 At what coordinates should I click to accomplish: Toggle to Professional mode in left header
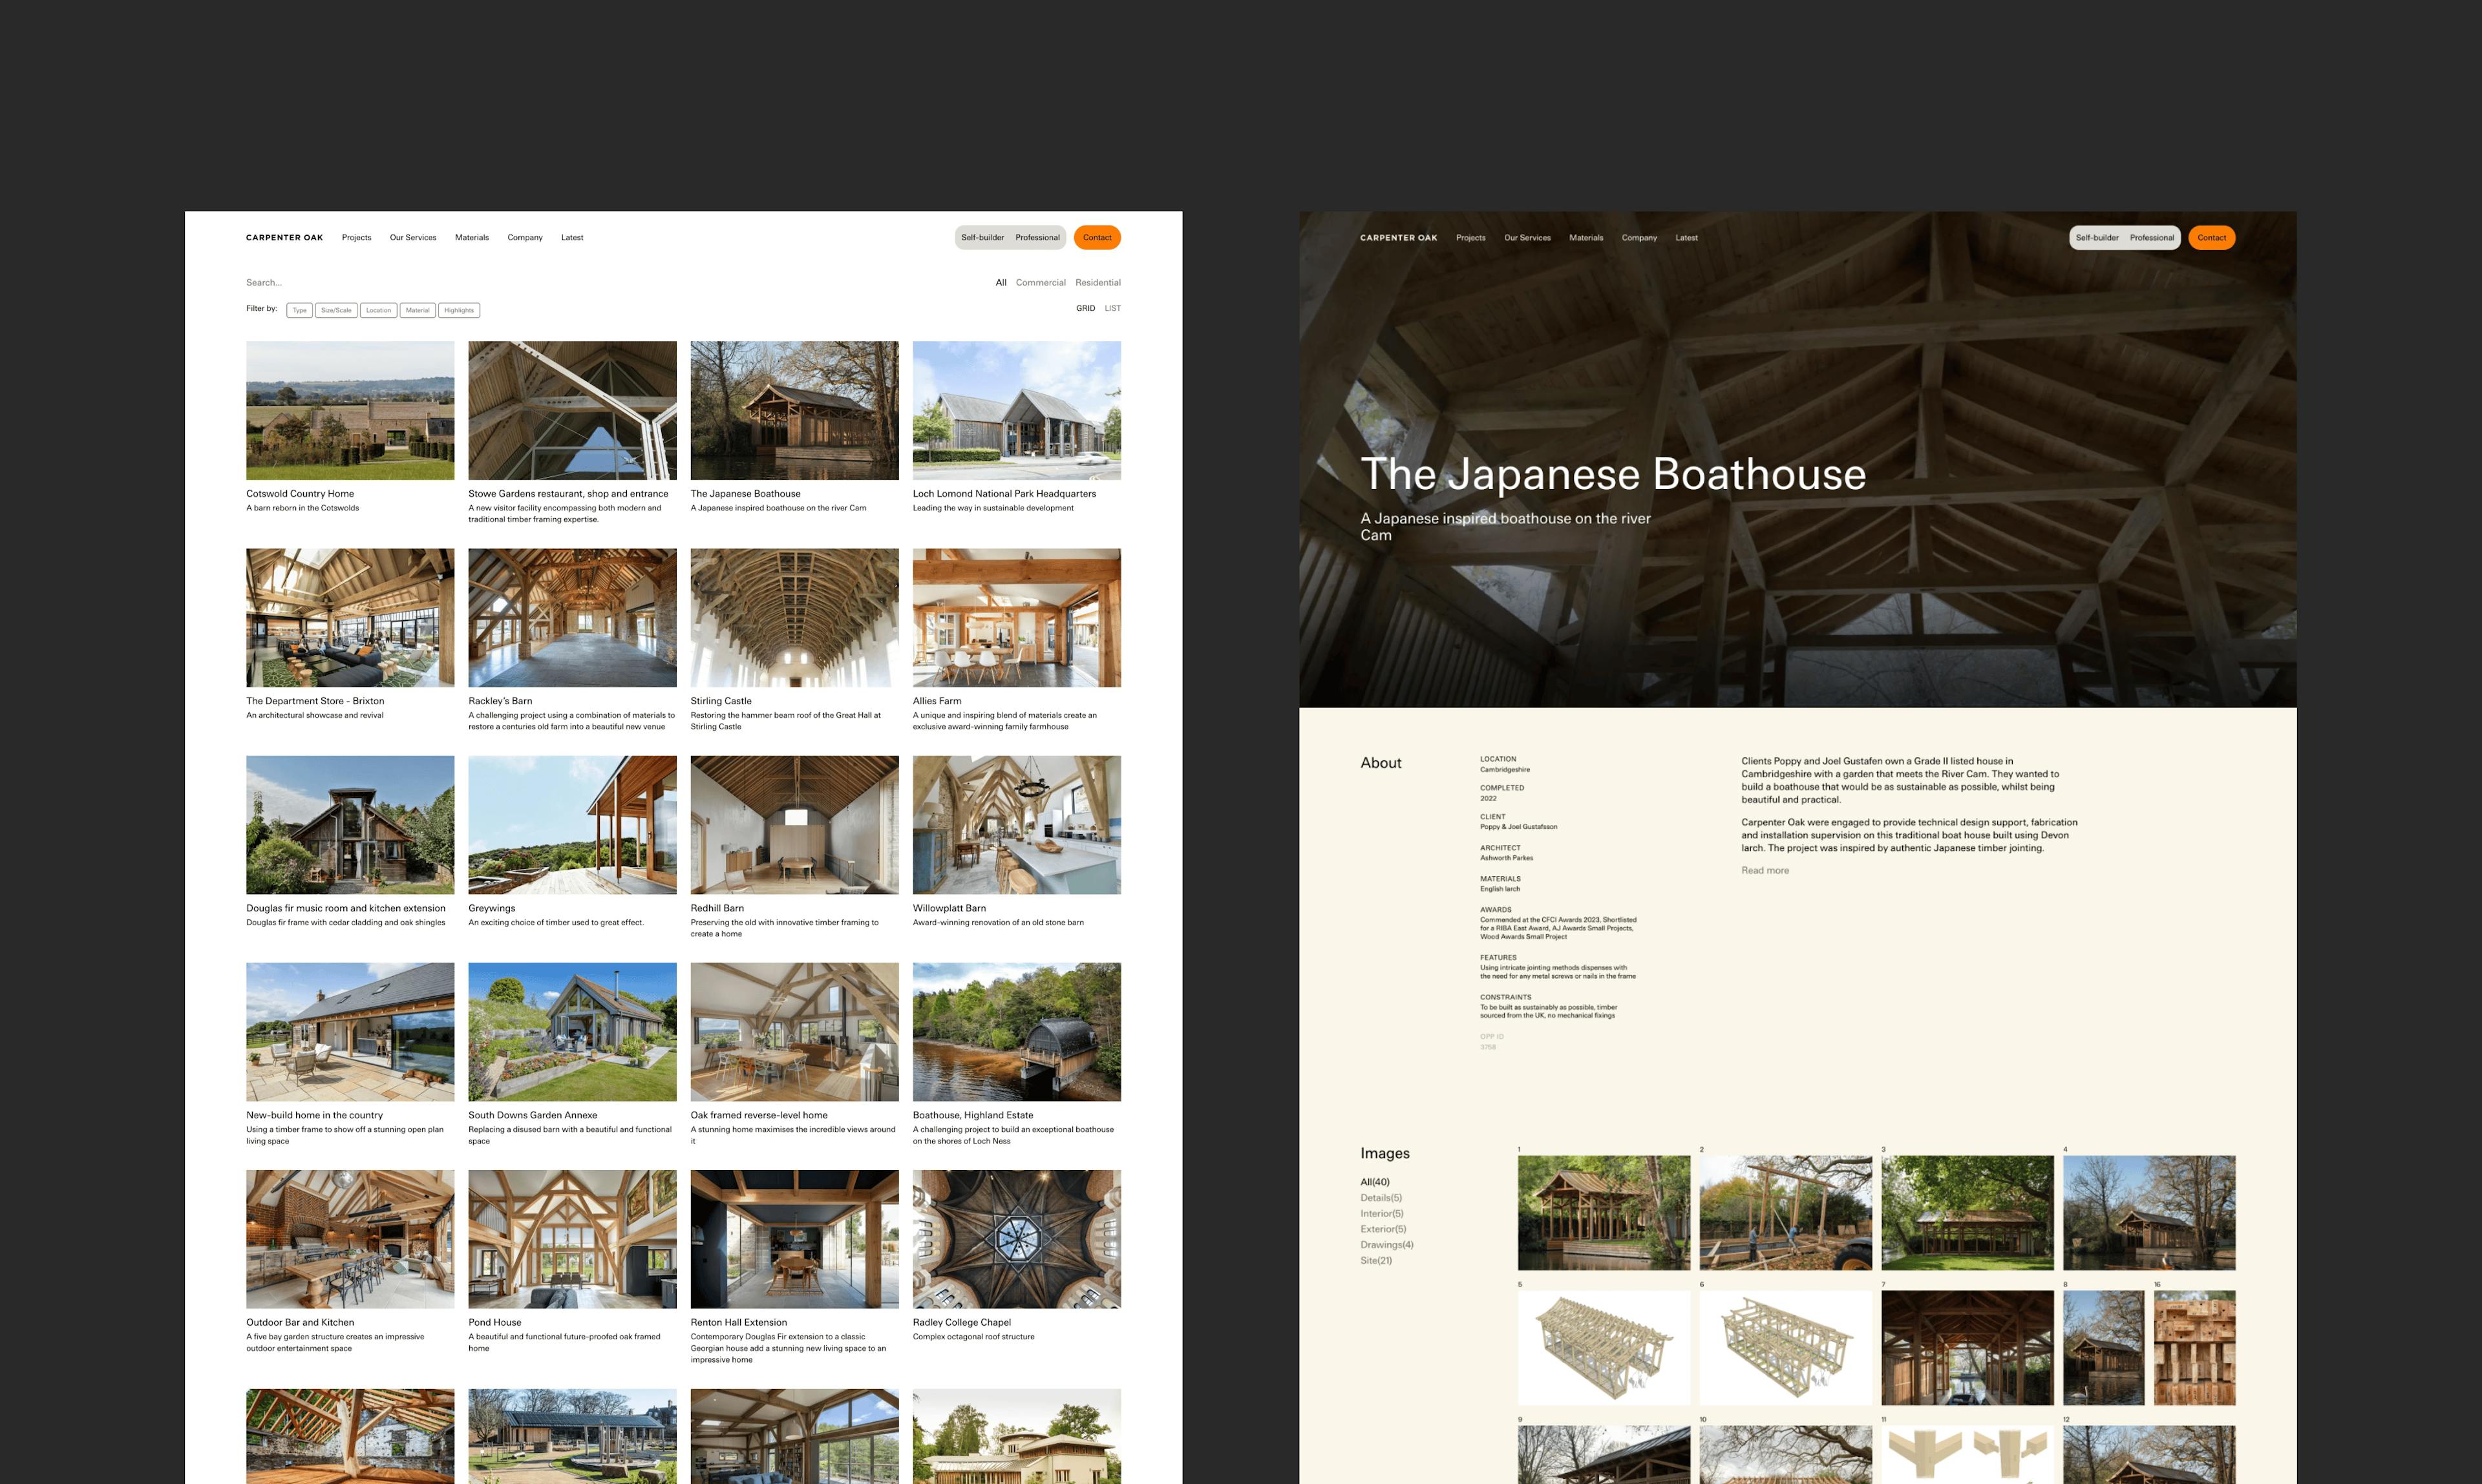(1037, 238)
